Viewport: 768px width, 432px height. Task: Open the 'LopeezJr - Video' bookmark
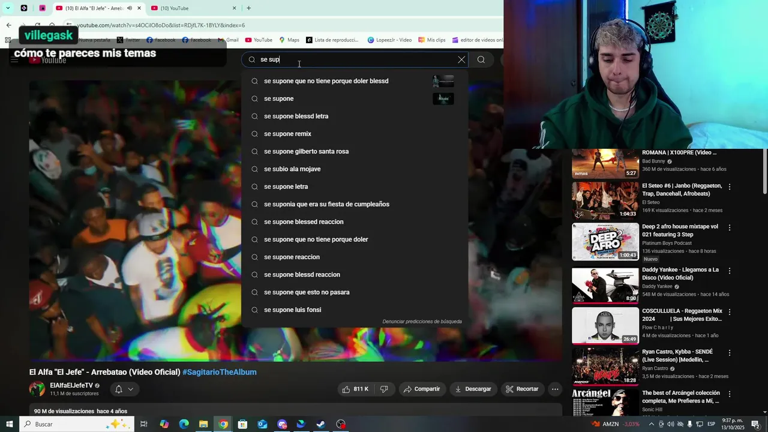(389, 40)
